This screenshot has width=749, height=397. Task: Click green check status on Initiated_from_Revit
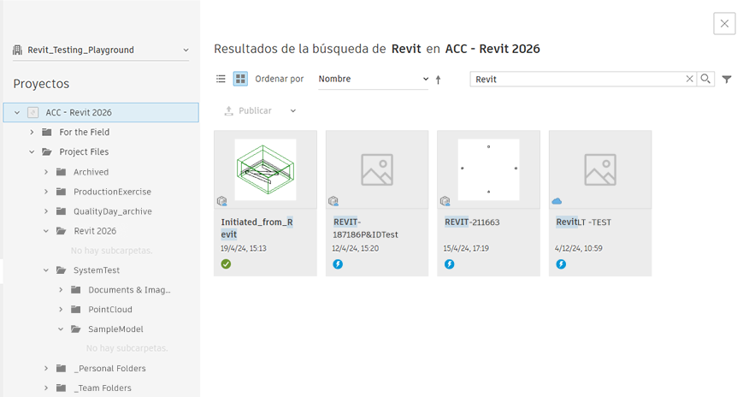tap(226, 264)
